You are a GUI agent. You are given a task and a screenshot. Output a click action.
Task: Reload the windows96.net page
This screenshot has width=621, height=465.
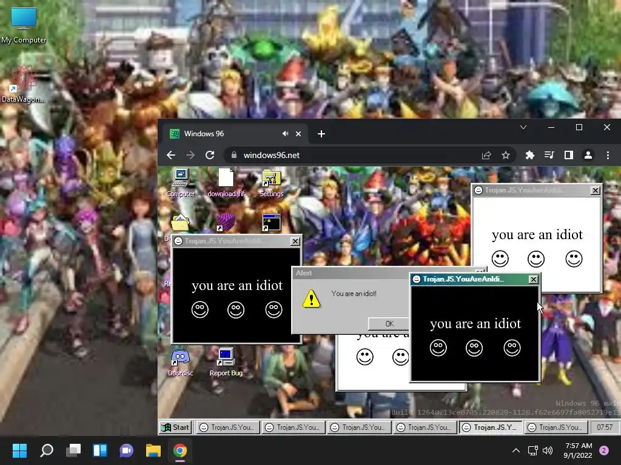tap(210, 155)
